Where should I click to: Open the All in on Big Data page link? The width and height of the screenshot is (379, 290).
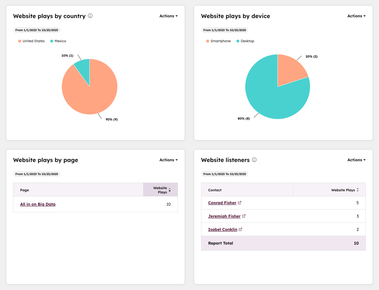(38, 204)
